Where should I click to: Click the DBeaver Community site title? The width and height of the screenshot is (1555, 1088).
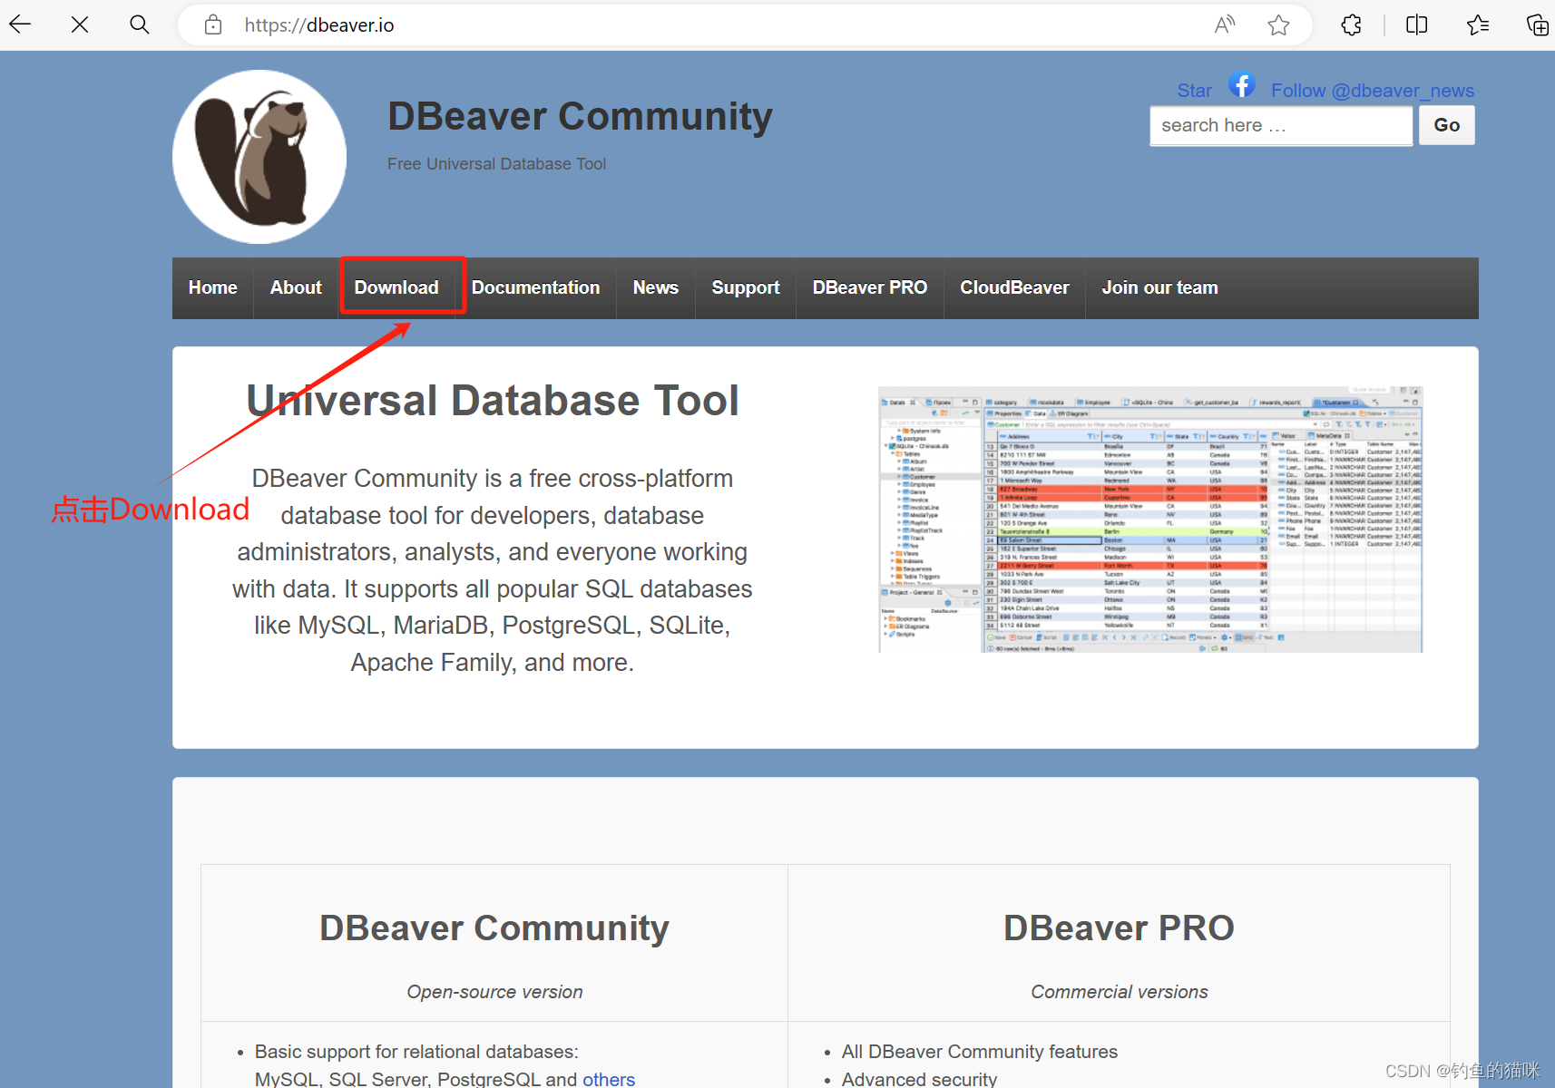[x=580, y=116]
